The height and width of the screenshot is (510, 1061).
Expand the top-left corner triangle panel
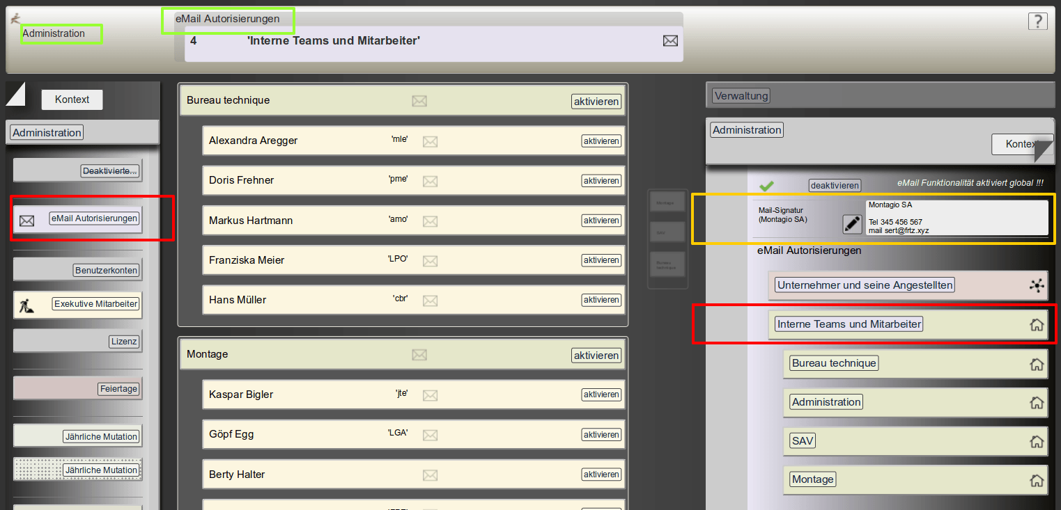pyautogui.click(x=15, y=93)
